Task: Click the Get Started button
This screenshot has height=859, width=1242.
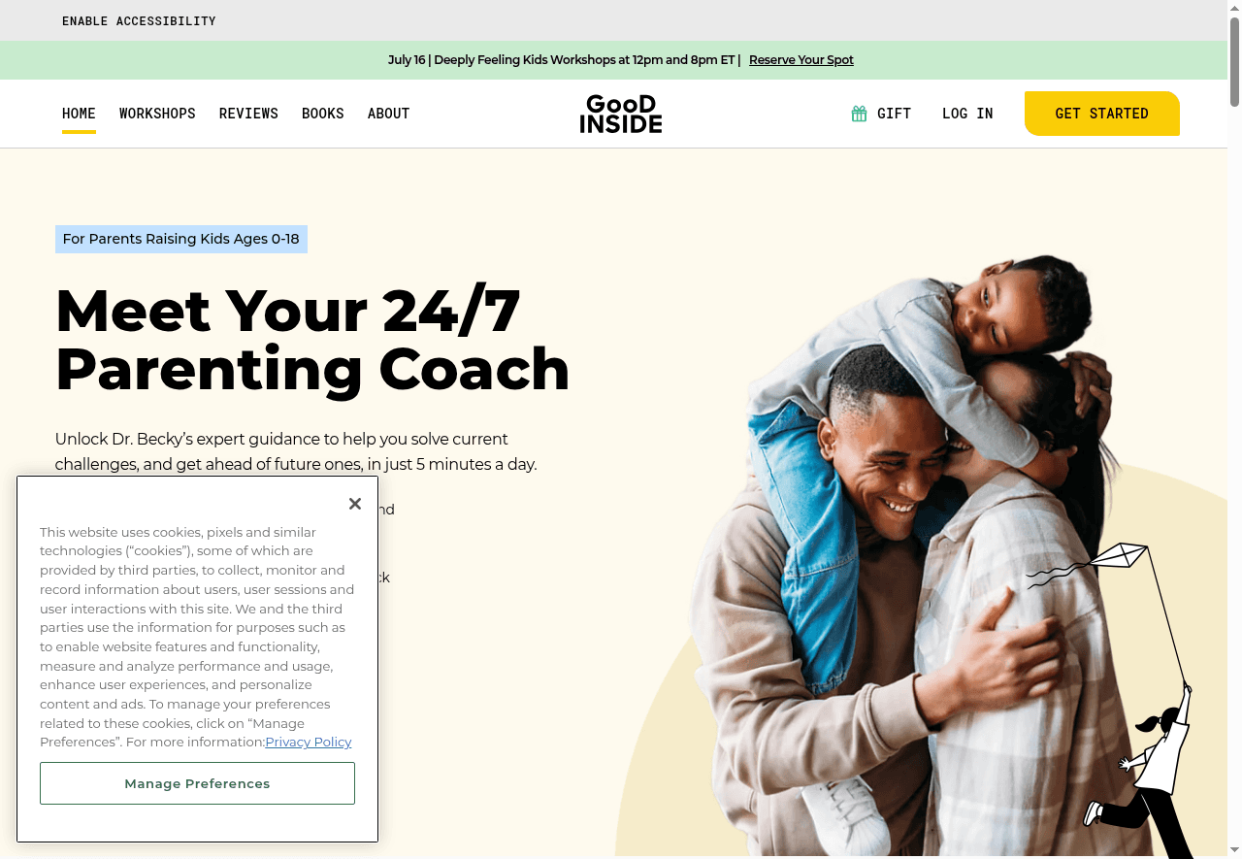Action: point(1102,114)
